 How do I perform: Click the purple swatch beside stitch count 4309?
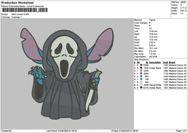pyautogui.click(x=141, y=71)
